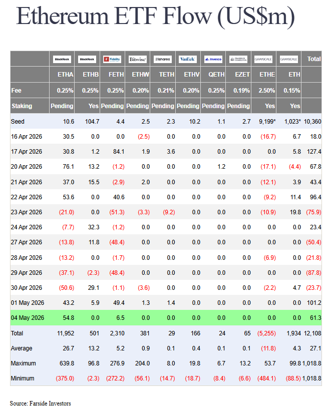
Task: Click the (75.9) total outflow
Action: click(313, 212)
